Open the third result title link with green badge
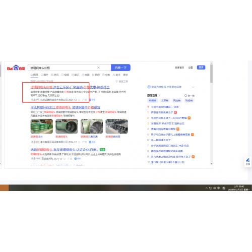This screenshot has height=252, width=252. coord(64,150)
